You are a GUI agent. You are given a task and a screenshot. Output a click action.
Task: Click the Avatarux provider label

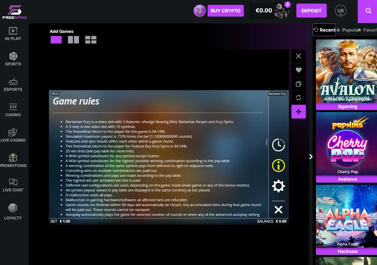(x=347, y=179)
